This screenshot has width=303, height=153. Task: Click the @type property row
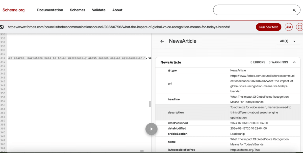coord(228,70)
